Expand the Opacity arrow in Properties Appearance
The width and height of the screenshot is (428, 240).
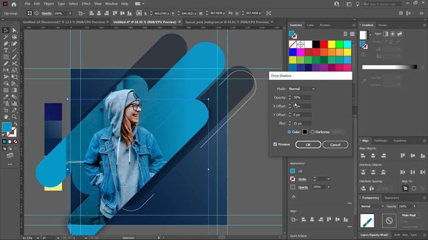click(328, 187)
